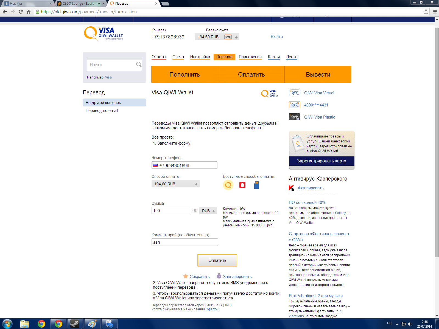This screenshot has width=439, height=329.
Task: Click the QVC badge in balance field
Action: pyautogui.click(x=228, y=37)
